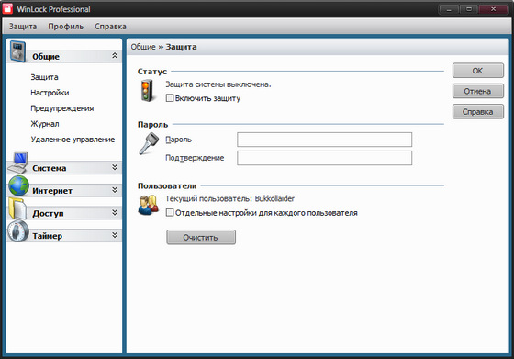This screenshot has width=514, height=359.
Task: Expand the Таймер section chevron
Action: 115,235
